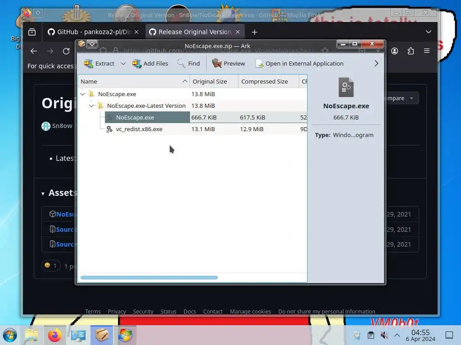The image size is (461, 345).
Task: Select the NoEscape.exe file row
Action: pos(193,117)
